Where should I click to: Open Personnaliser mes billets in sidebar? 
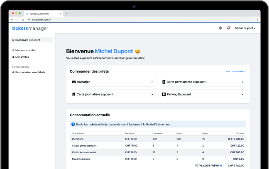pos(30,72)
